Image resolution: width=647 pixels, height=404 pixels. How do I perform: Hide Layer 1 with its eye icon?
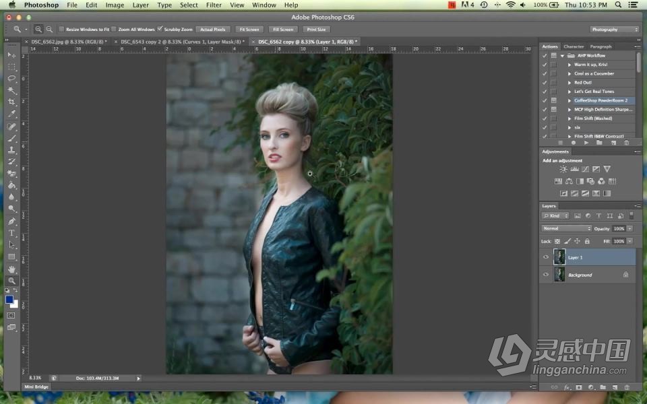(x=545, y=257)
